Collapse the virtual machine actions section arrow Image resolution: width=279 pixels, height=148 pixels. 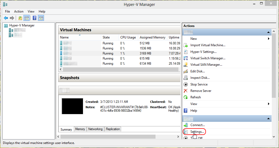(x=268, y=119)
